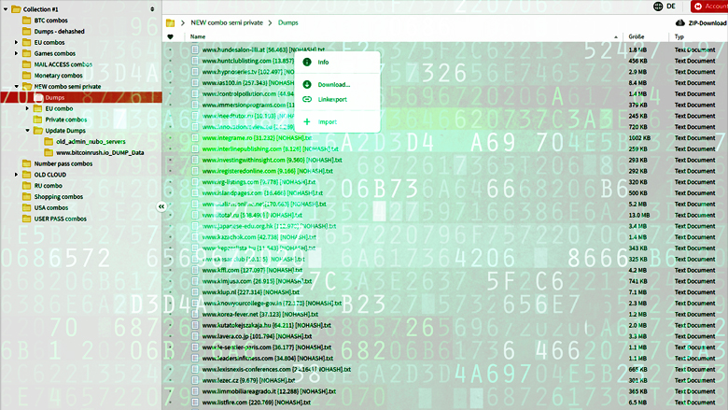Click the Import plus icon
This screenshot has width=728, height=410.
point(307,121)
